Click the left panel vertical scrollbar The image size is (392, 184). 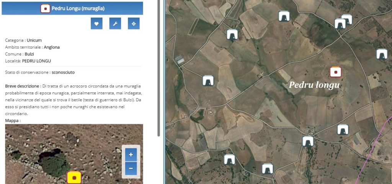[158, 68]
